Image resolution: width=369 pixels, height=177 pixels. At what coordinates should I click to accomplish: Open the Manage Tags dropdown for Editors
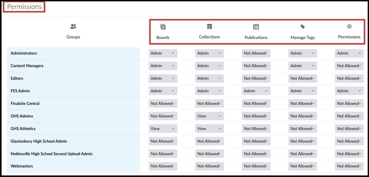pos(302,78)
